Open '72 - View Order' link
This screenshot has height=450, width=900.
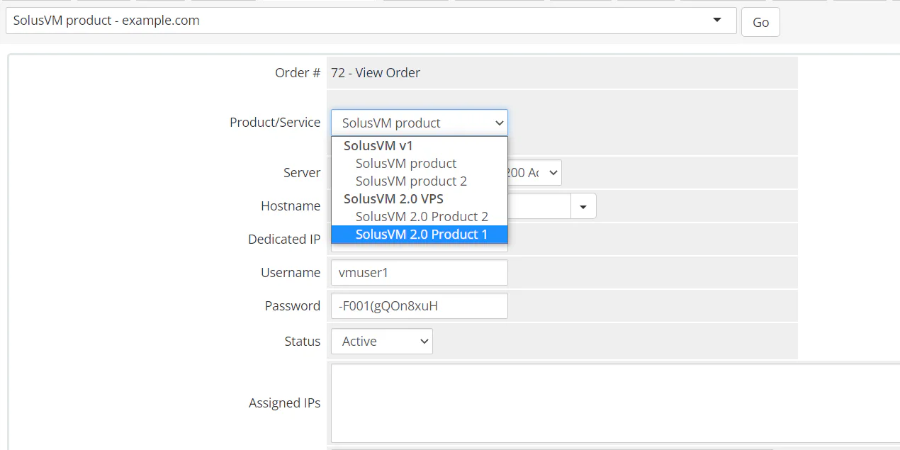pyautogui.click(x=374, y=72)
